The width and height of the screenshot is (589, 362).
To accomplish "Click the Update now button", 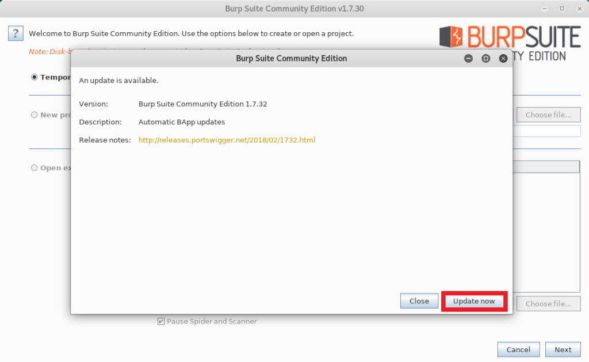I will [474, 301].
